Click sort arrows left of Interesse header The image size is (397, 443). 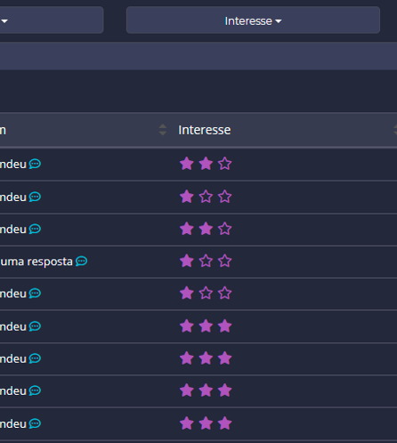click(162, 130)
